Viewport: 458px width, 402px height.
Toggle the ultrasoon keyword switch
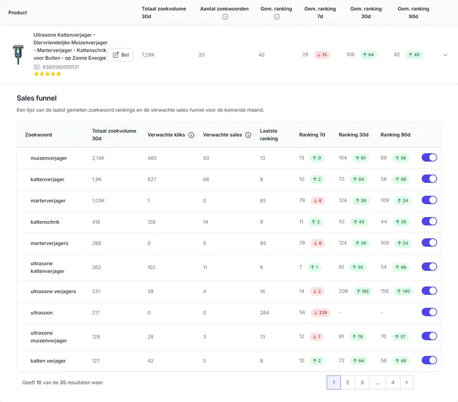tap(429, 312)
